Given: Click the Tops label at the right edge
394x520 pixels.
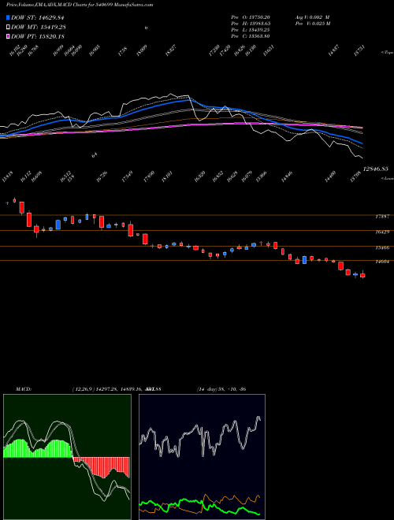Looking at the screenshot, I should (x=388, y=53).
